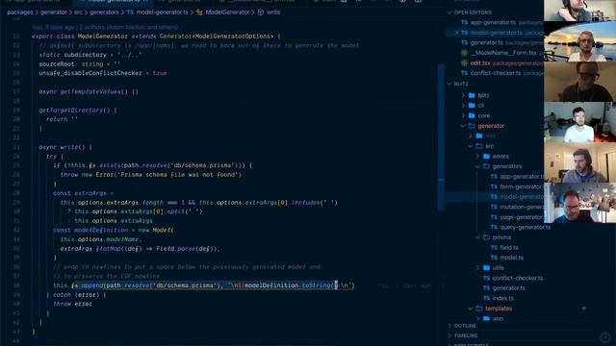Click TS icon of query-generator.ts
This screenshot has height=346, width=616.
494,227
